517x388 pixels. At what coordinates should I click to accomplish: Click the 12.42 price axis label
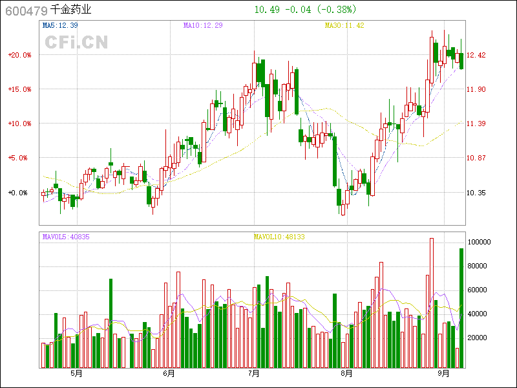(x=476, y=56)
